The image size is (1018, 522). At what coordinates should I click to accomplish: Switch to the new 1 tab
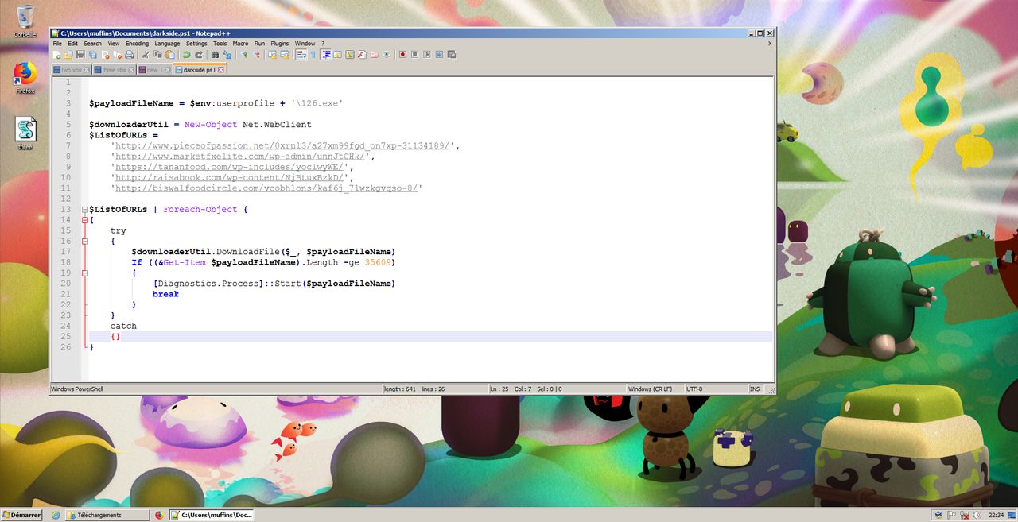pyautogui.click(x=153, y=70)
